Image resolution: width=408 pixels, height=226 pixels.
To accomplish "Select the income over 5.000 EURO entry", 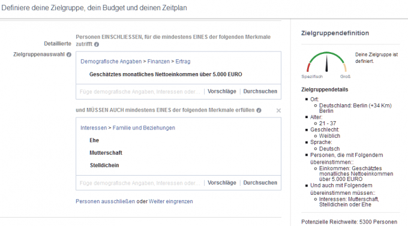I will tap(166, 74).
